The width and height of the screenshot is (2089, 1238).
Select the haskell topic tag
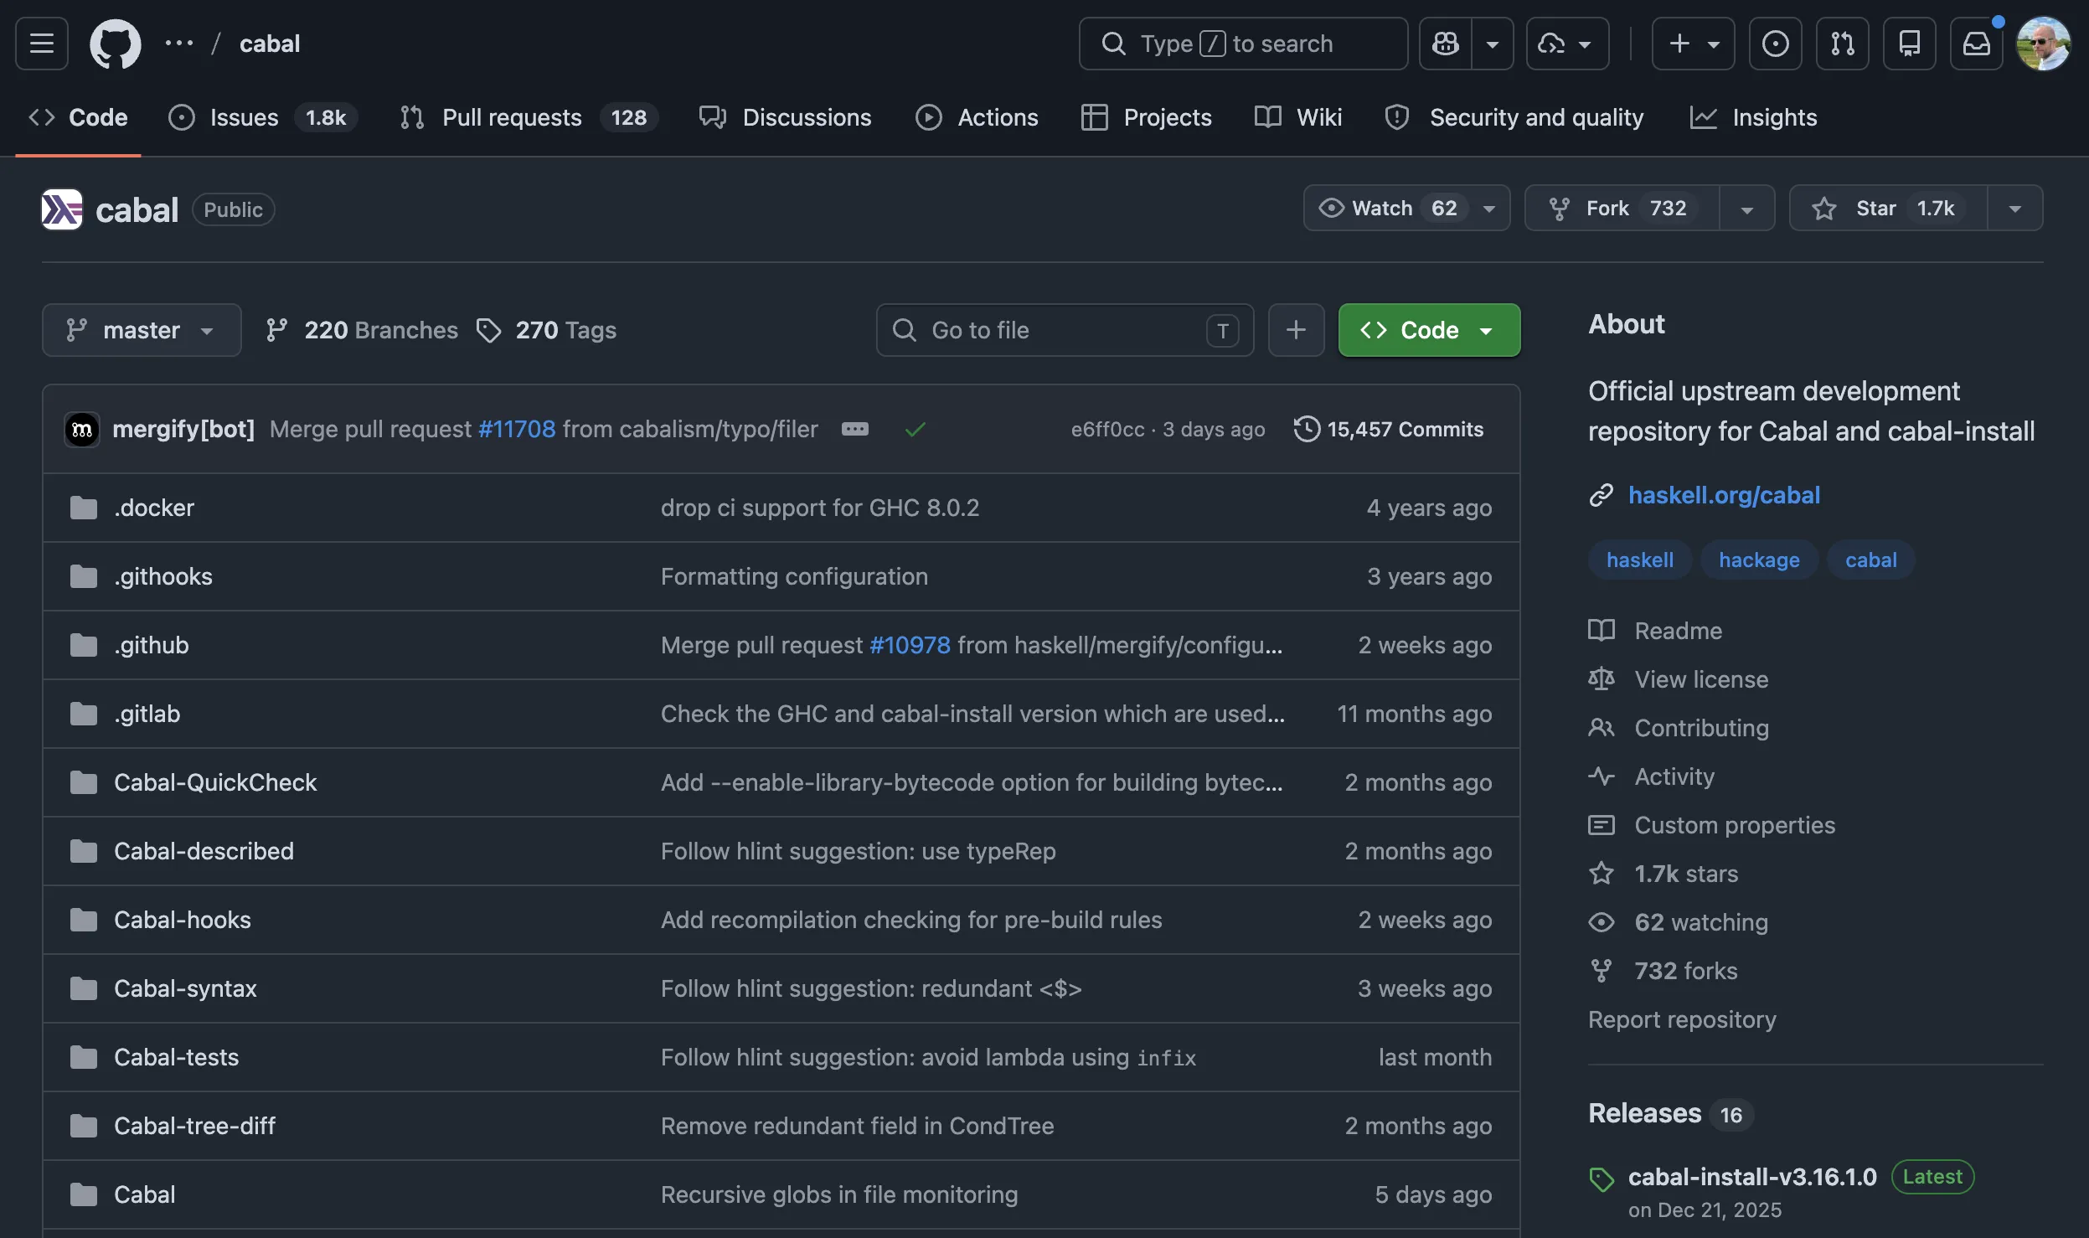point(1640,560)
